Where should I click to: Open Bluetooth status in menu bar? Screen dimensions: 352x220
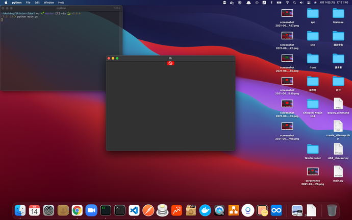(x=271, y=3)
